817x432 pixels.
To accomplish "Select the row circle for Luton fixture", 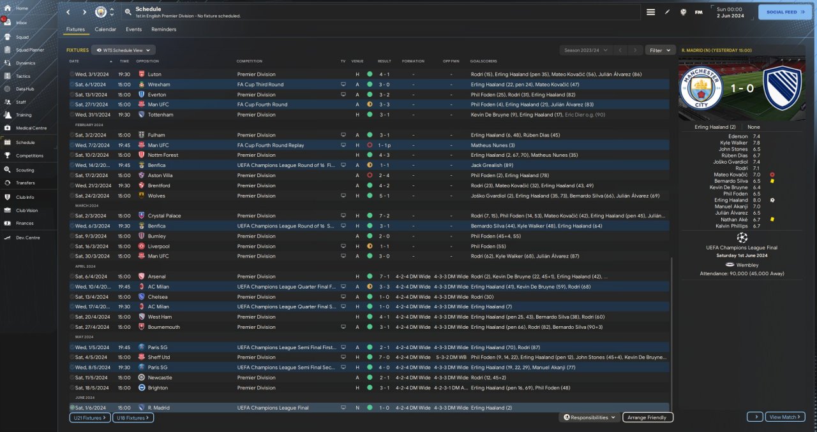I will click(72, 75).
